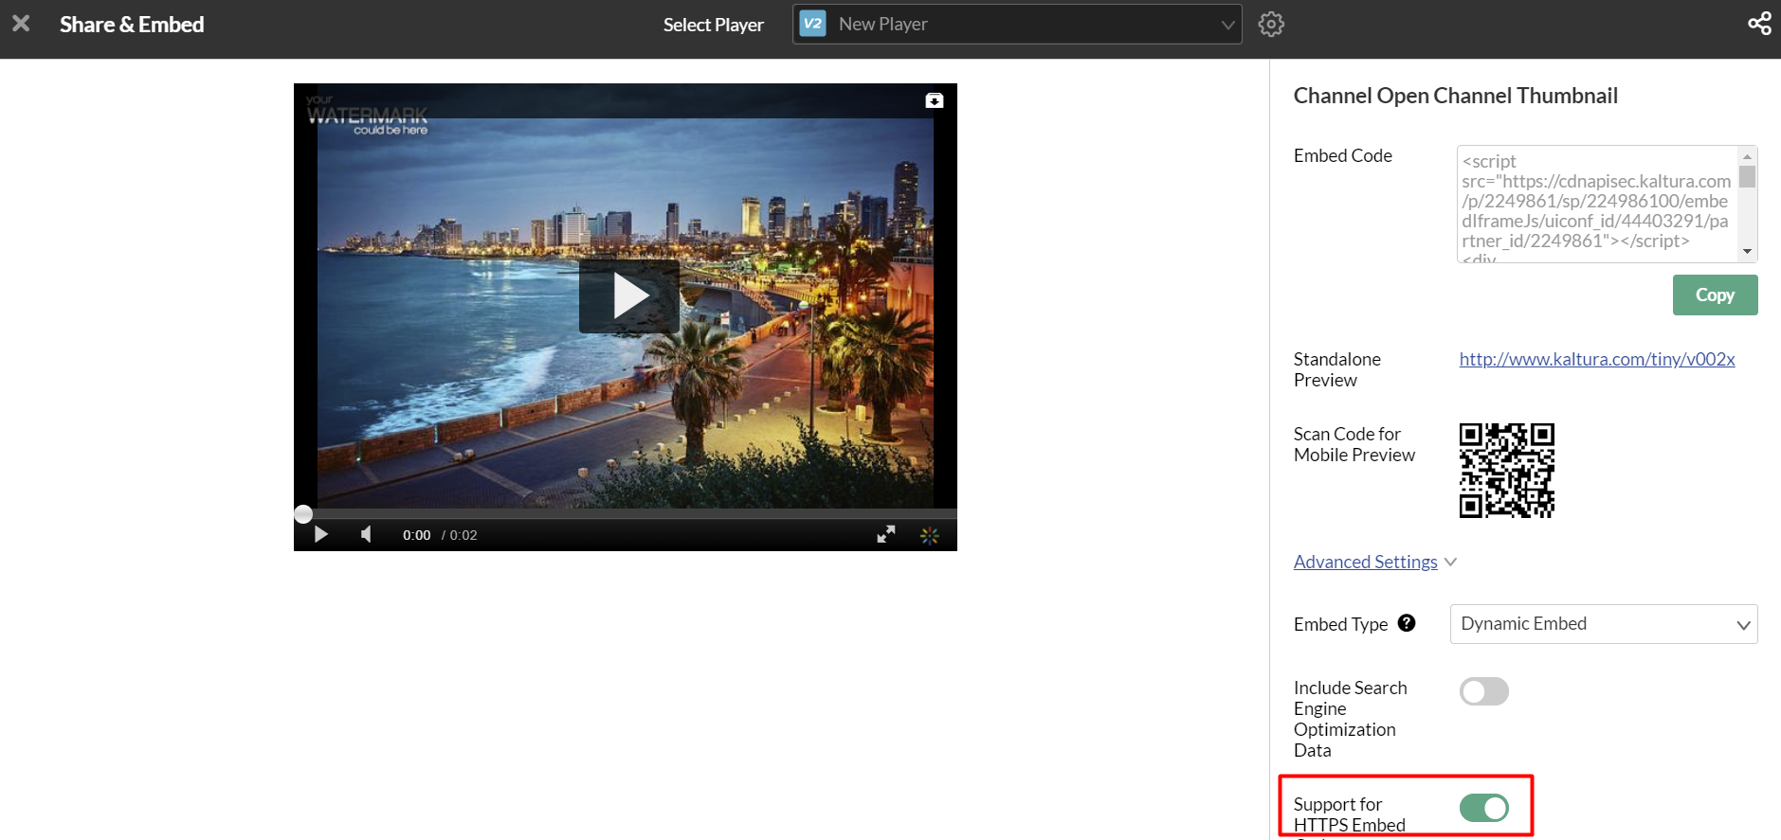Copy the embed code

(1715, 295)
